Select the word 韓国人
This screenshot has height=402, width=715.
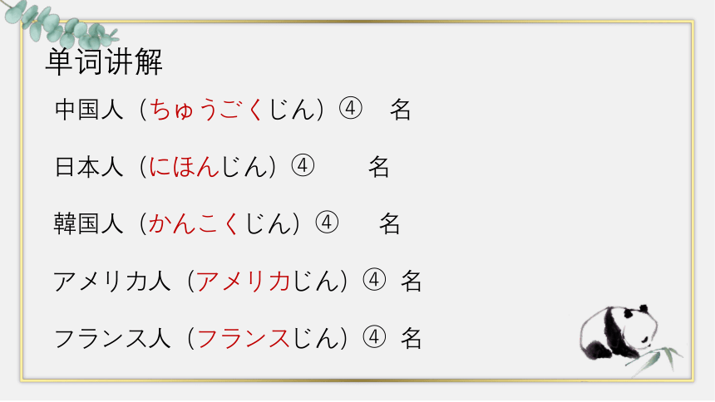pyautogui.click(x=88, y=223)
